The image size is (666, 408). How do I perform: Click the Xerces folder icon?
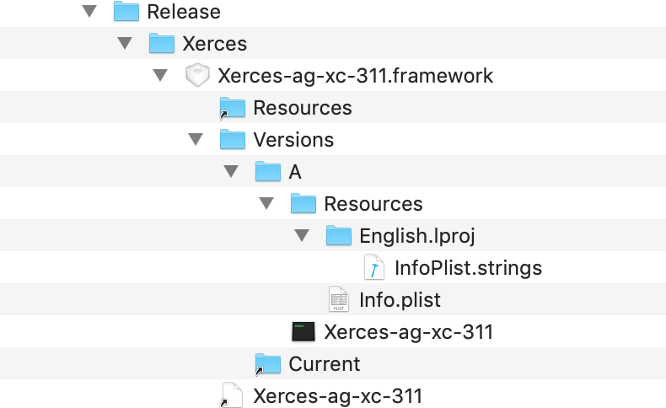tap(161, 44)
